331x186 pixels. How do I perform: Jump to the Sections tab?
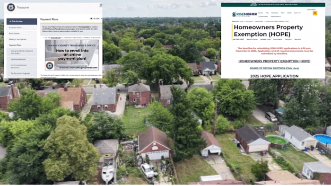pos(297,39)
